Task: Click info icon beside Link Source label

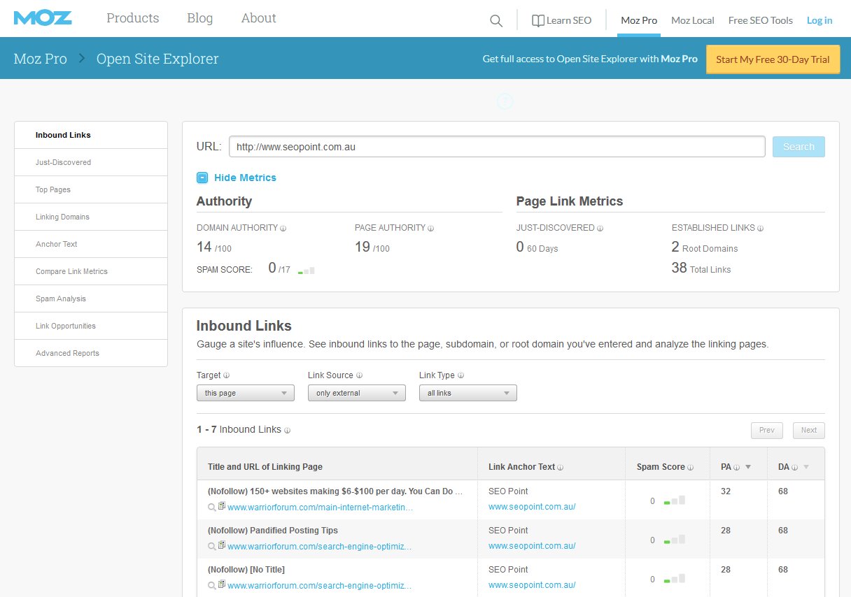Action: (x=359, y=375)
